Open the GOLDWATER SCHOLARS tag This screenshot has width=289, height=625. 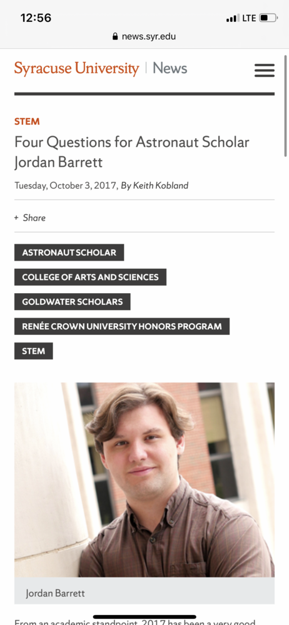tap(73, 302)
